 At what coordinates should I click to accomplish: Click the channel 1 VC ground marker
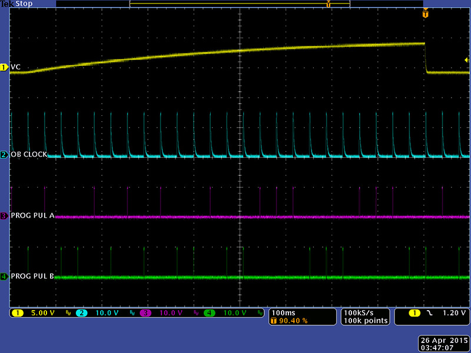[4, 67]
